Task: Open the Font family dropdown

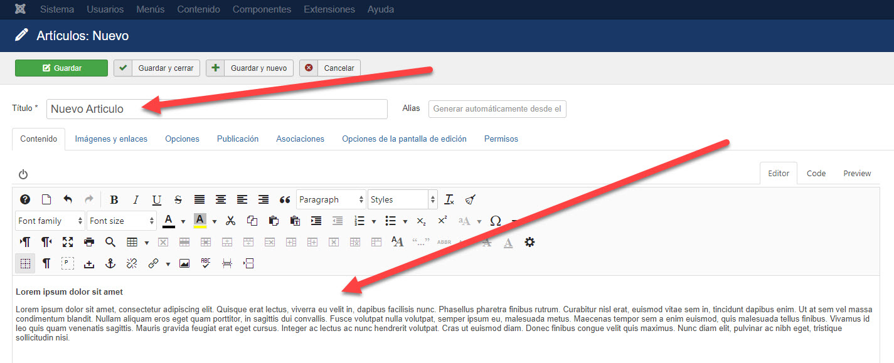Action: point(50,221)
